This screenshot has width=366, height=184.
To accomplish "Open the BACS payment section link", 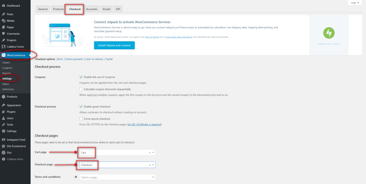I will [x=60, y=59].
